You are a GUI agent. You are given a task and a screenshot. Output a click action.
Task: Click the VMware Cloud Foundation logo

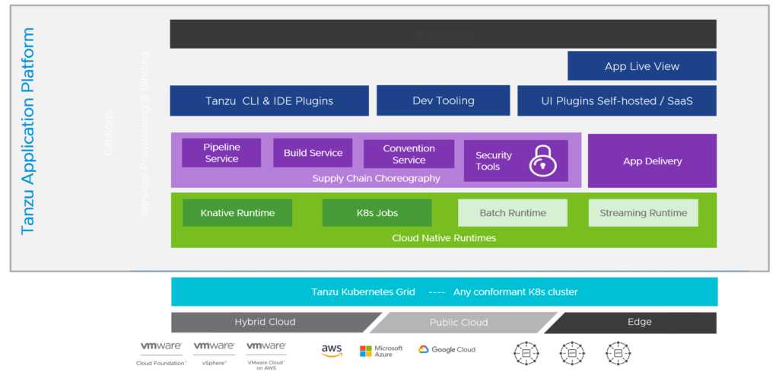(x=161, y=353)
